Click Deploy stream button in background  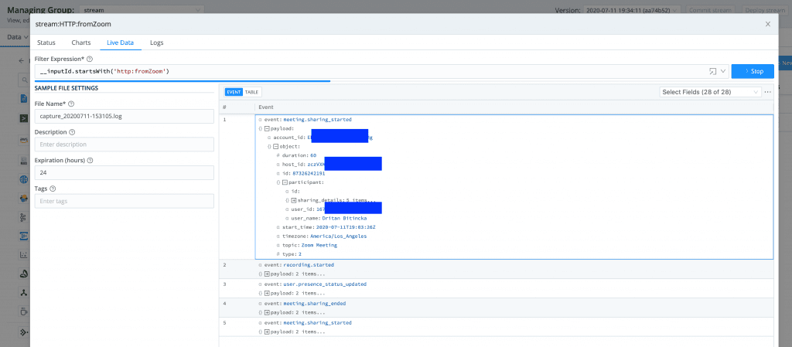point(763,10)
